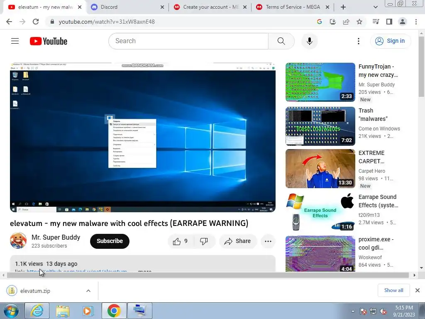
Task: Subscribe to Mr. Super Buddy
Action: click(x=110, y=241)
